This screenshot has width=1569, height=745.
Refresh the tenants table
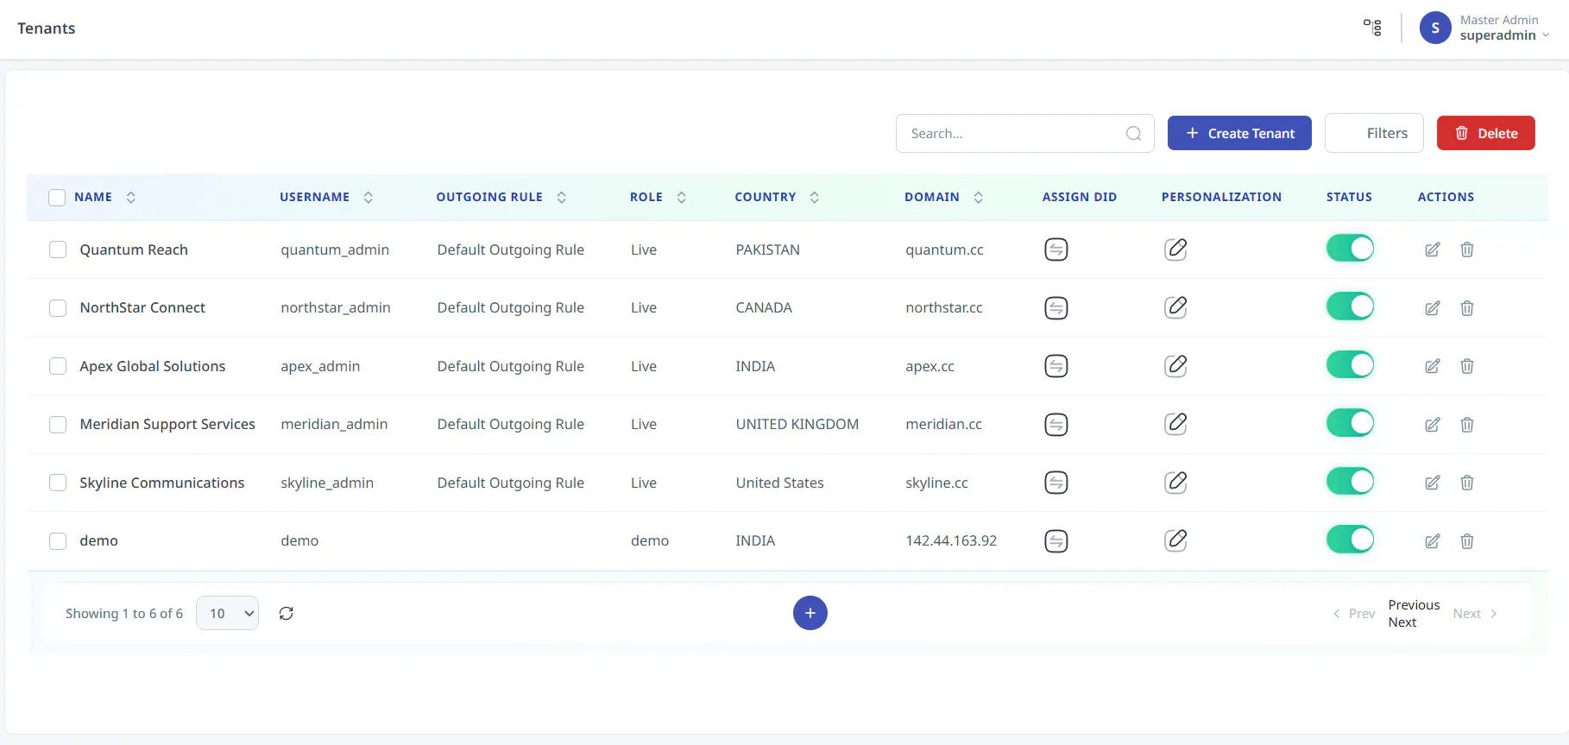point(287,613)
